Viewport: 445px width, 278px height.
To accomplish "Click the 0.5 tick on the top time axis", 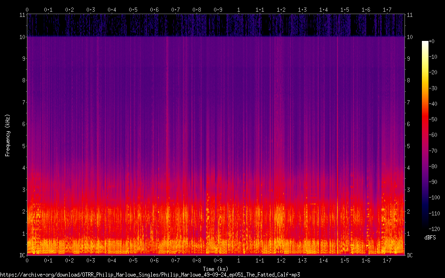I will (133, 9).
